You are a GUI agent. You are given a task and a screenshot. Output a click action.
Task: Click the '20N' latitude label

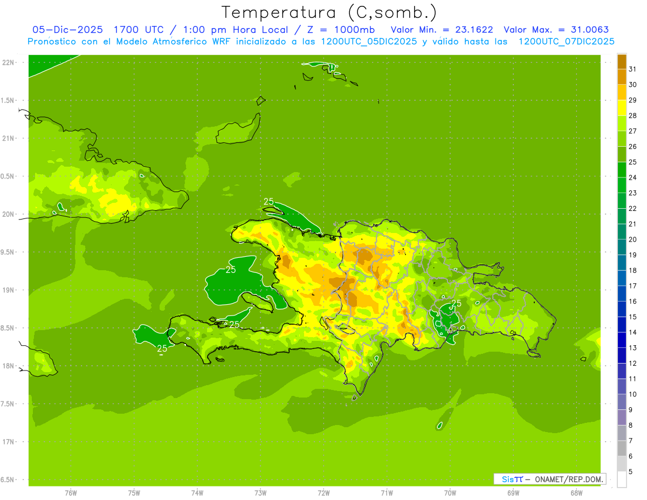coord(9,214)
